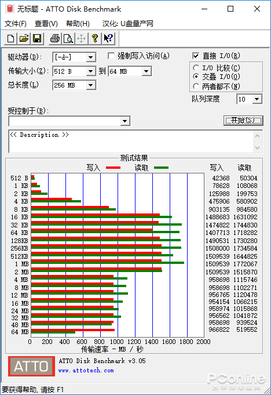Image resolution: width=271 pixels, height=395 pixels.
Task: Click inside the Description text box
Action: [131, 142]
